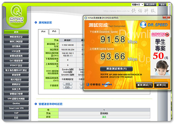The image size is (175, 125).
Task: Click the QNO logo icon
Action: (16, 14)
